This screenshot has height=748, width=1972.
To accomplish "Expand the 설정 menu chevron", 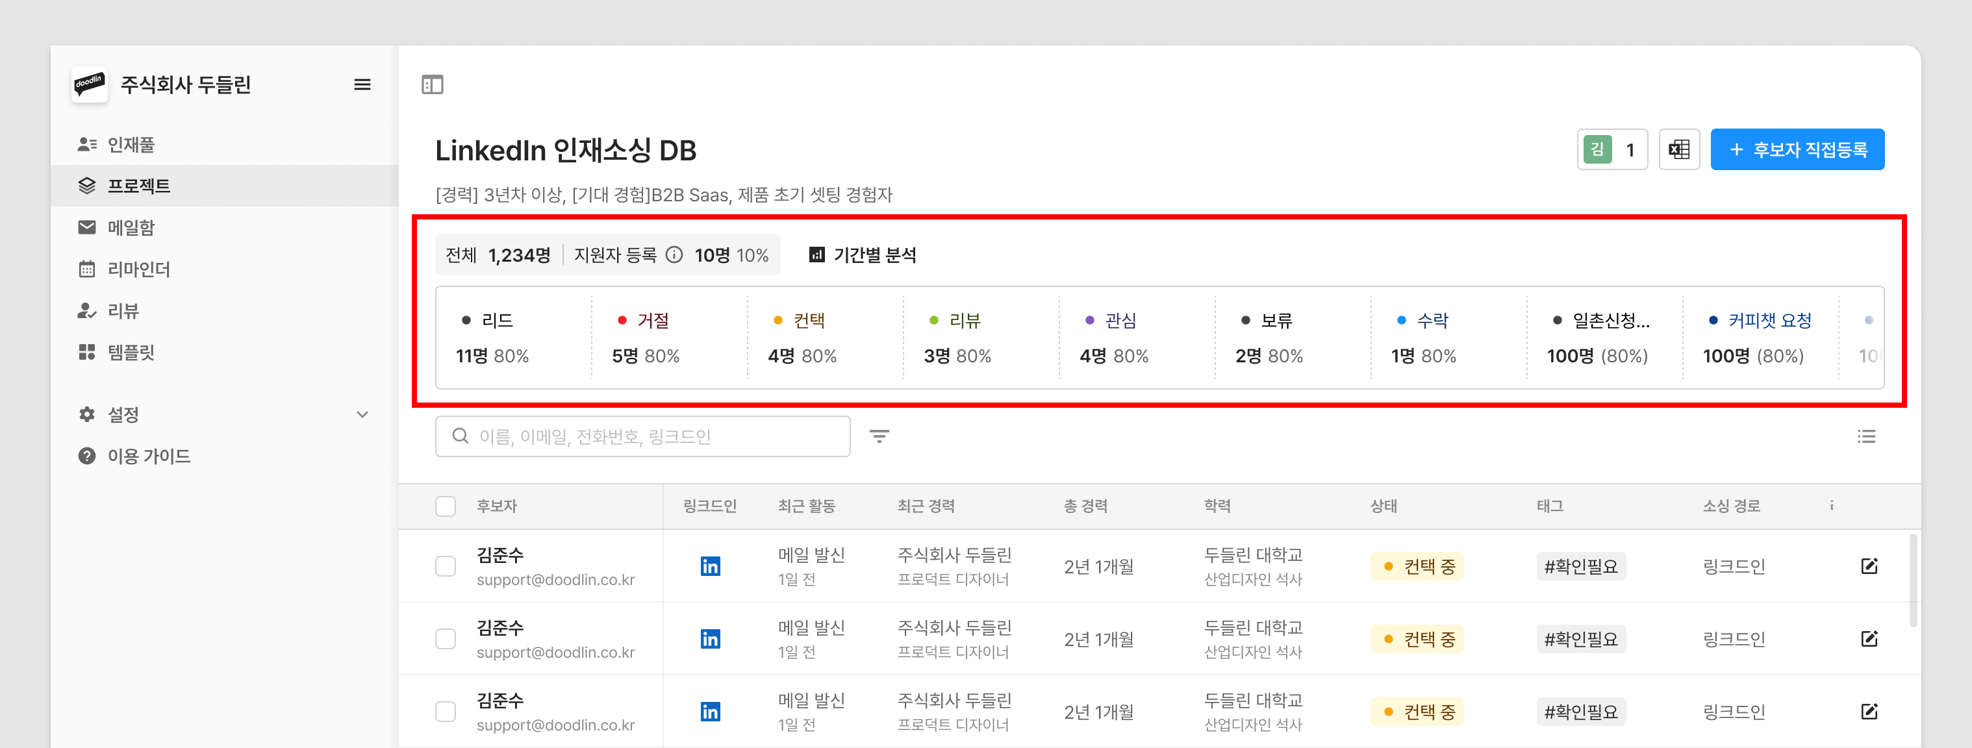I will click(x=362, y=415).
